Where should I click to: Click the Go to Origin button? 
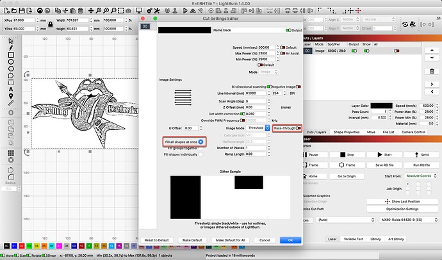click(347, 176)
